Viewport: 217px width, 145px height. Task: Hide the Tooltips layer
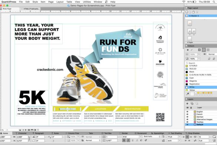point(187,122)
